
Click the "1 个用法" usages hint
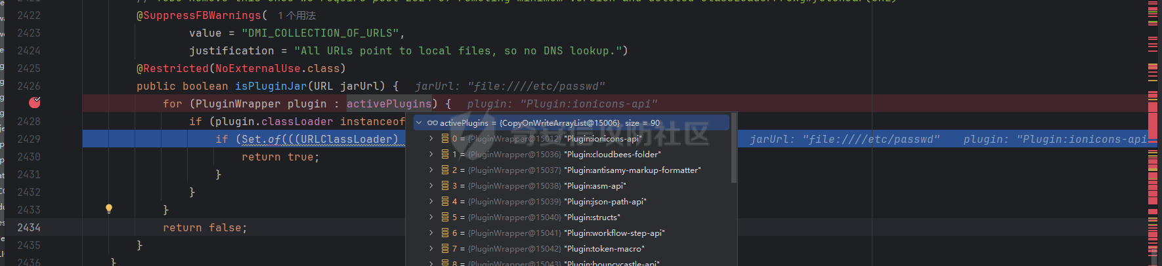(297, 15)
